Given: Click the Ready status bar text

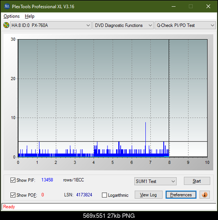Looking at the screenshot, I should (9, 206).
